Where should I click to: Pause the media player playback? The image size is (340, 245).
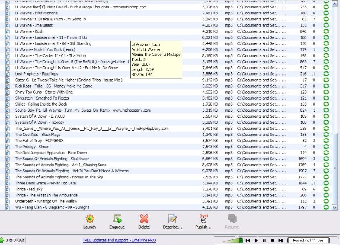click(264, 241)
